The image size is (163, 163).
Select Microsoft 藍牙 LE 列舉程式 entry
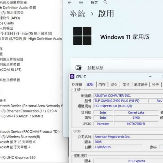coord(18,142)
